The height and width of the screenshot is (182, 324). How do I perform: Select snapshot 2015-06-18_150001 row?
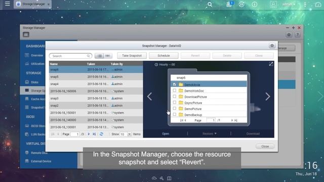(x=96, y=113)
